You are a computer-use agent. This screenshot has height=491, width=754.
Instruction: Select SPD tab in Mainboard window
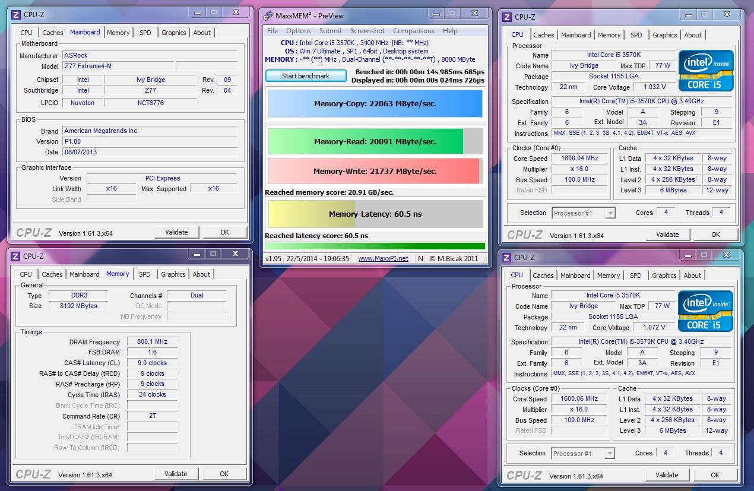tap(145, 33)
